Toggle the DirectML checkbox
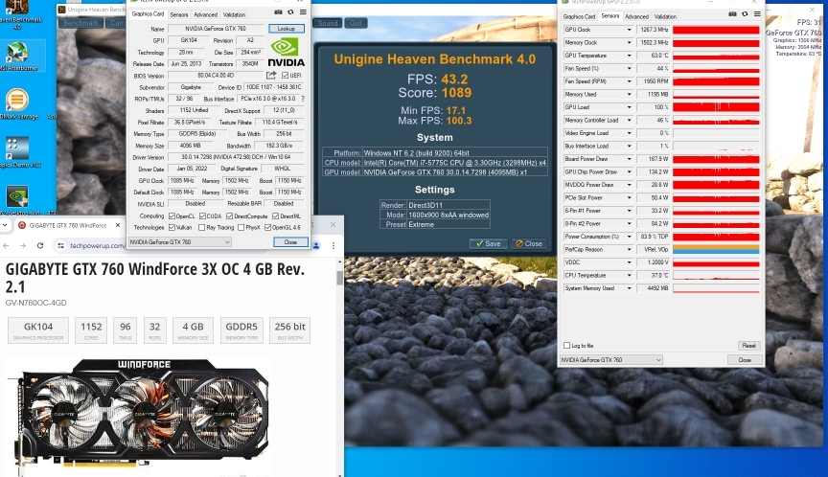Screen dimensions: 828x477 (x=276, y=216)
